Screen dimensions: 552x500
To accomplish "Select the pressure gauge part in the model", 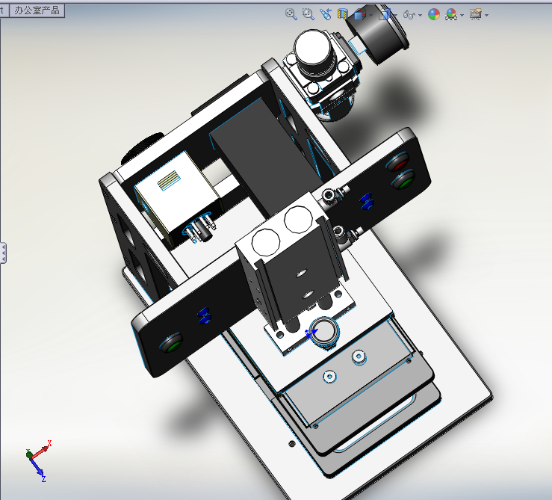I will [379, 34].
